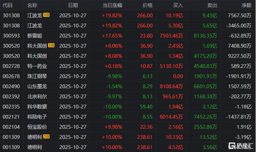Sort by the 净额 column header
The width and height of the screenshot is (256, 152).
coord(246,6)
